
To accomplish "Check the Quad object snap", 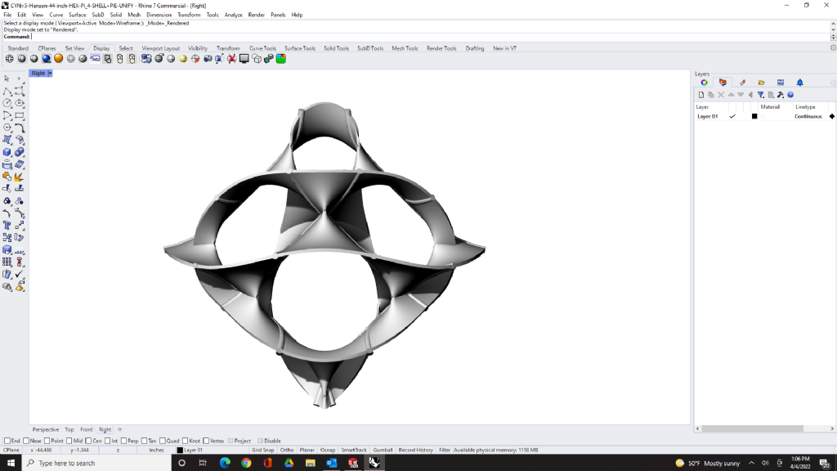I will 163,441.
